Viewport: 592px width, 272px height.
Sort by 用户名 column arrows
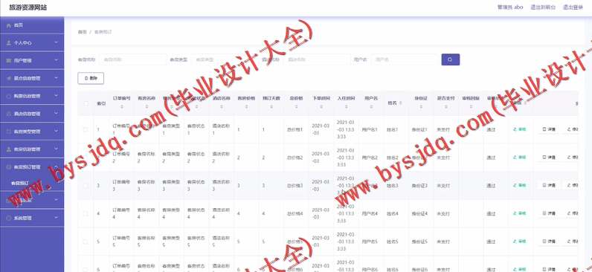(371, 107)
